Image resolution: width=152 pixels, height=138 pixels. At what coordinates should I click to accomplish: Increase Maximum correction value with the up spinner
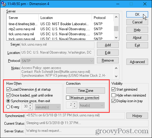click(74, 104)
